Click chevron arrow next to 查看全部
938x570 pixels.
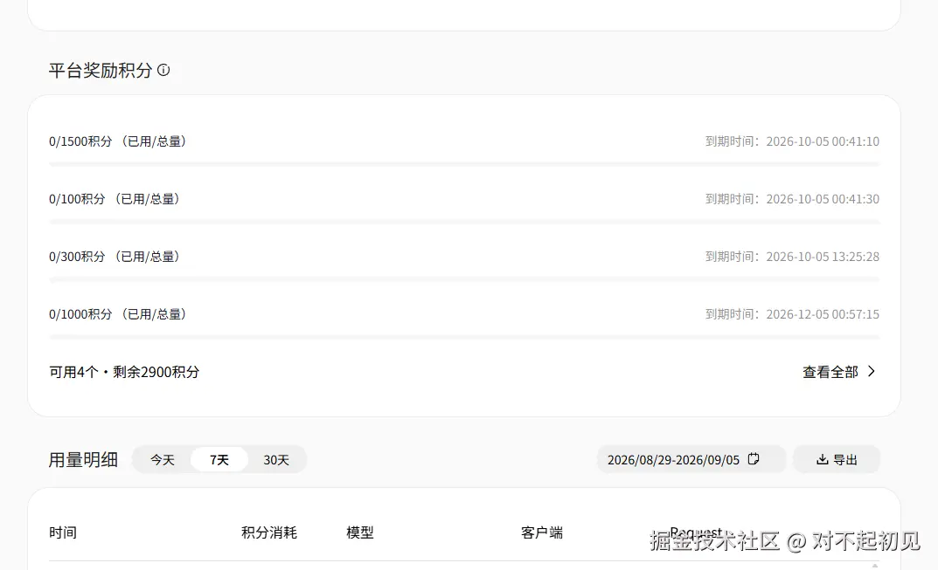click(x=872, y=371)
